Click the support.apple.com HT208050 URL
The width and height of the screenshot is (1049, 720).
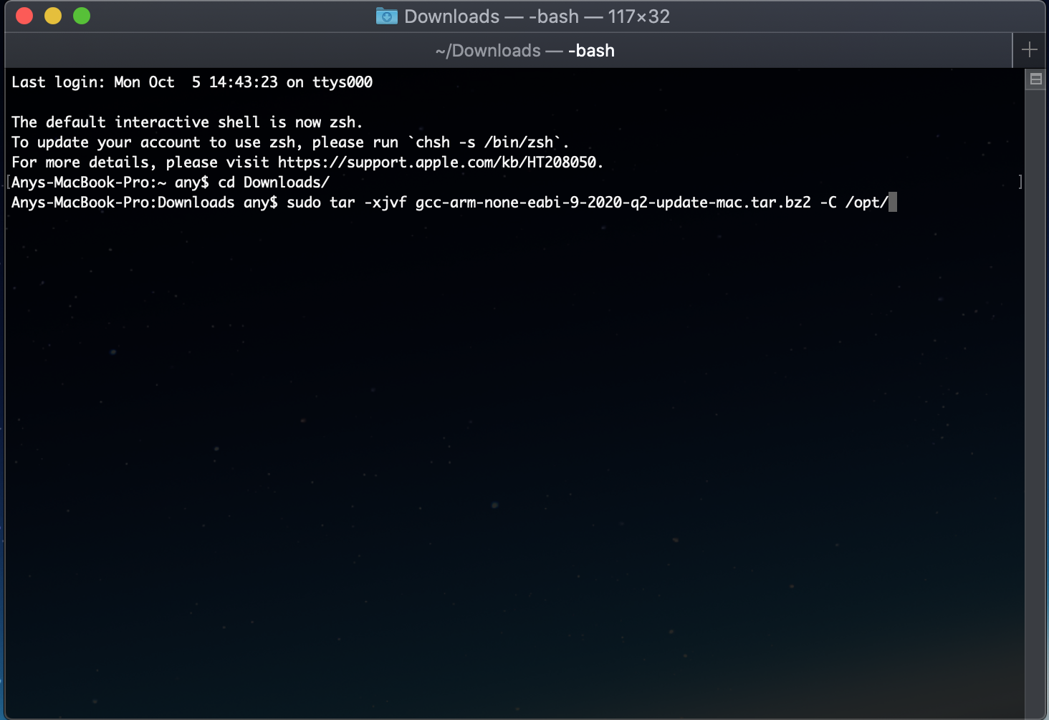[x=437, y=162]
